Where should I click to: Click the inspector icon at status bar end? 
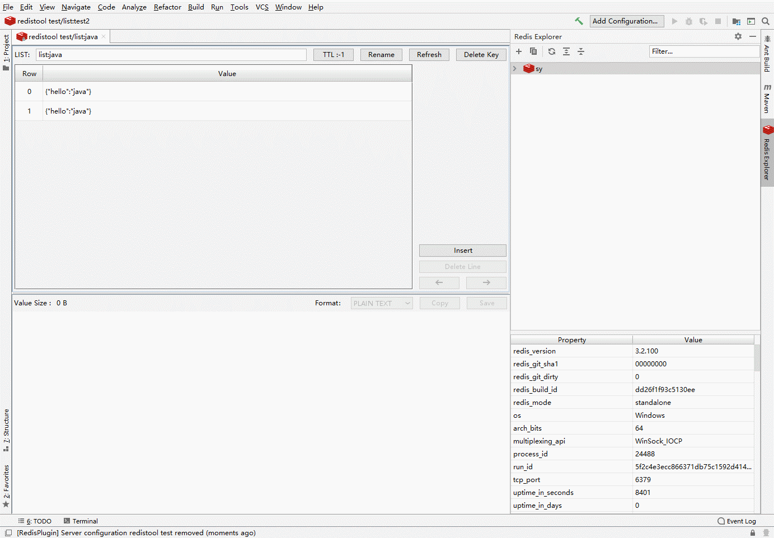(766, 533)
